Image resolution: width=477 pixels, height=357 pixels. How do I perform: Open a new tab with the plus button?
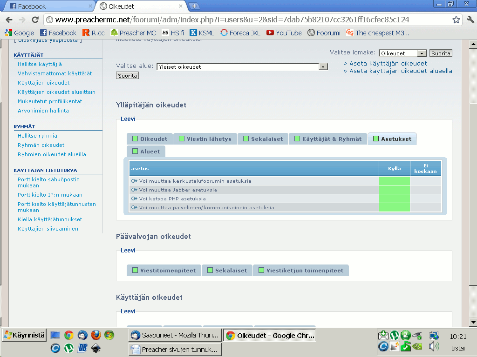click(194, 6)
